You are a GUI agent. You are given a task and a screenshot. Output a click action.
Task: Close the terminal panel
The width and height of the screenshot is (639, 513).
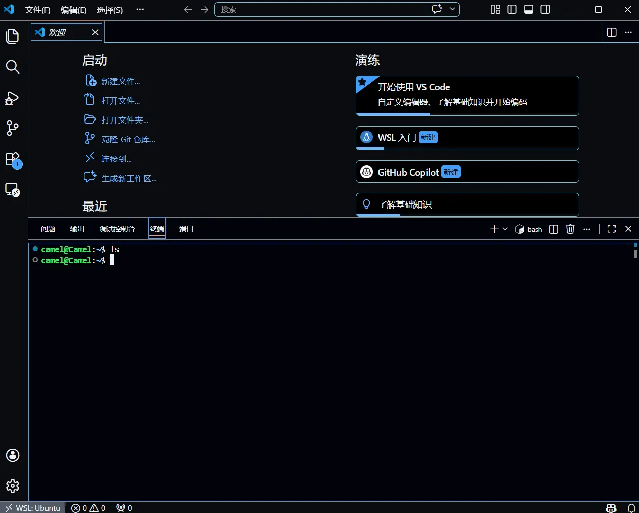coord(628,229)
